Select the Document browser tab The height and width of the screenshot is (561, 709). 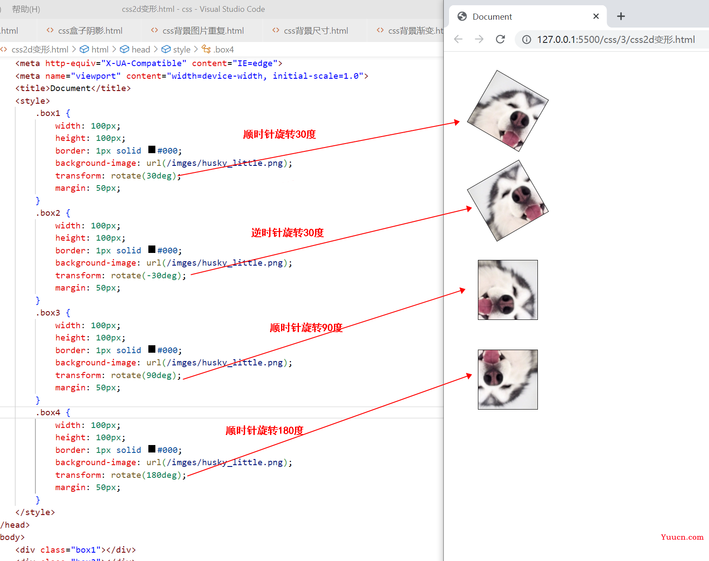[x=528, y=17]
